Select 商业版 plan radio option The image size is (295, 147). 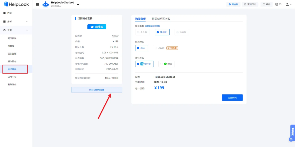(162, 32)
